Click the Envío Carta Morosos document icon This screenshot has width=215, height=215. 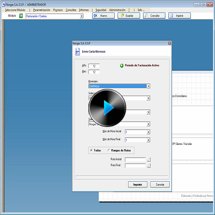click(77, 51)
